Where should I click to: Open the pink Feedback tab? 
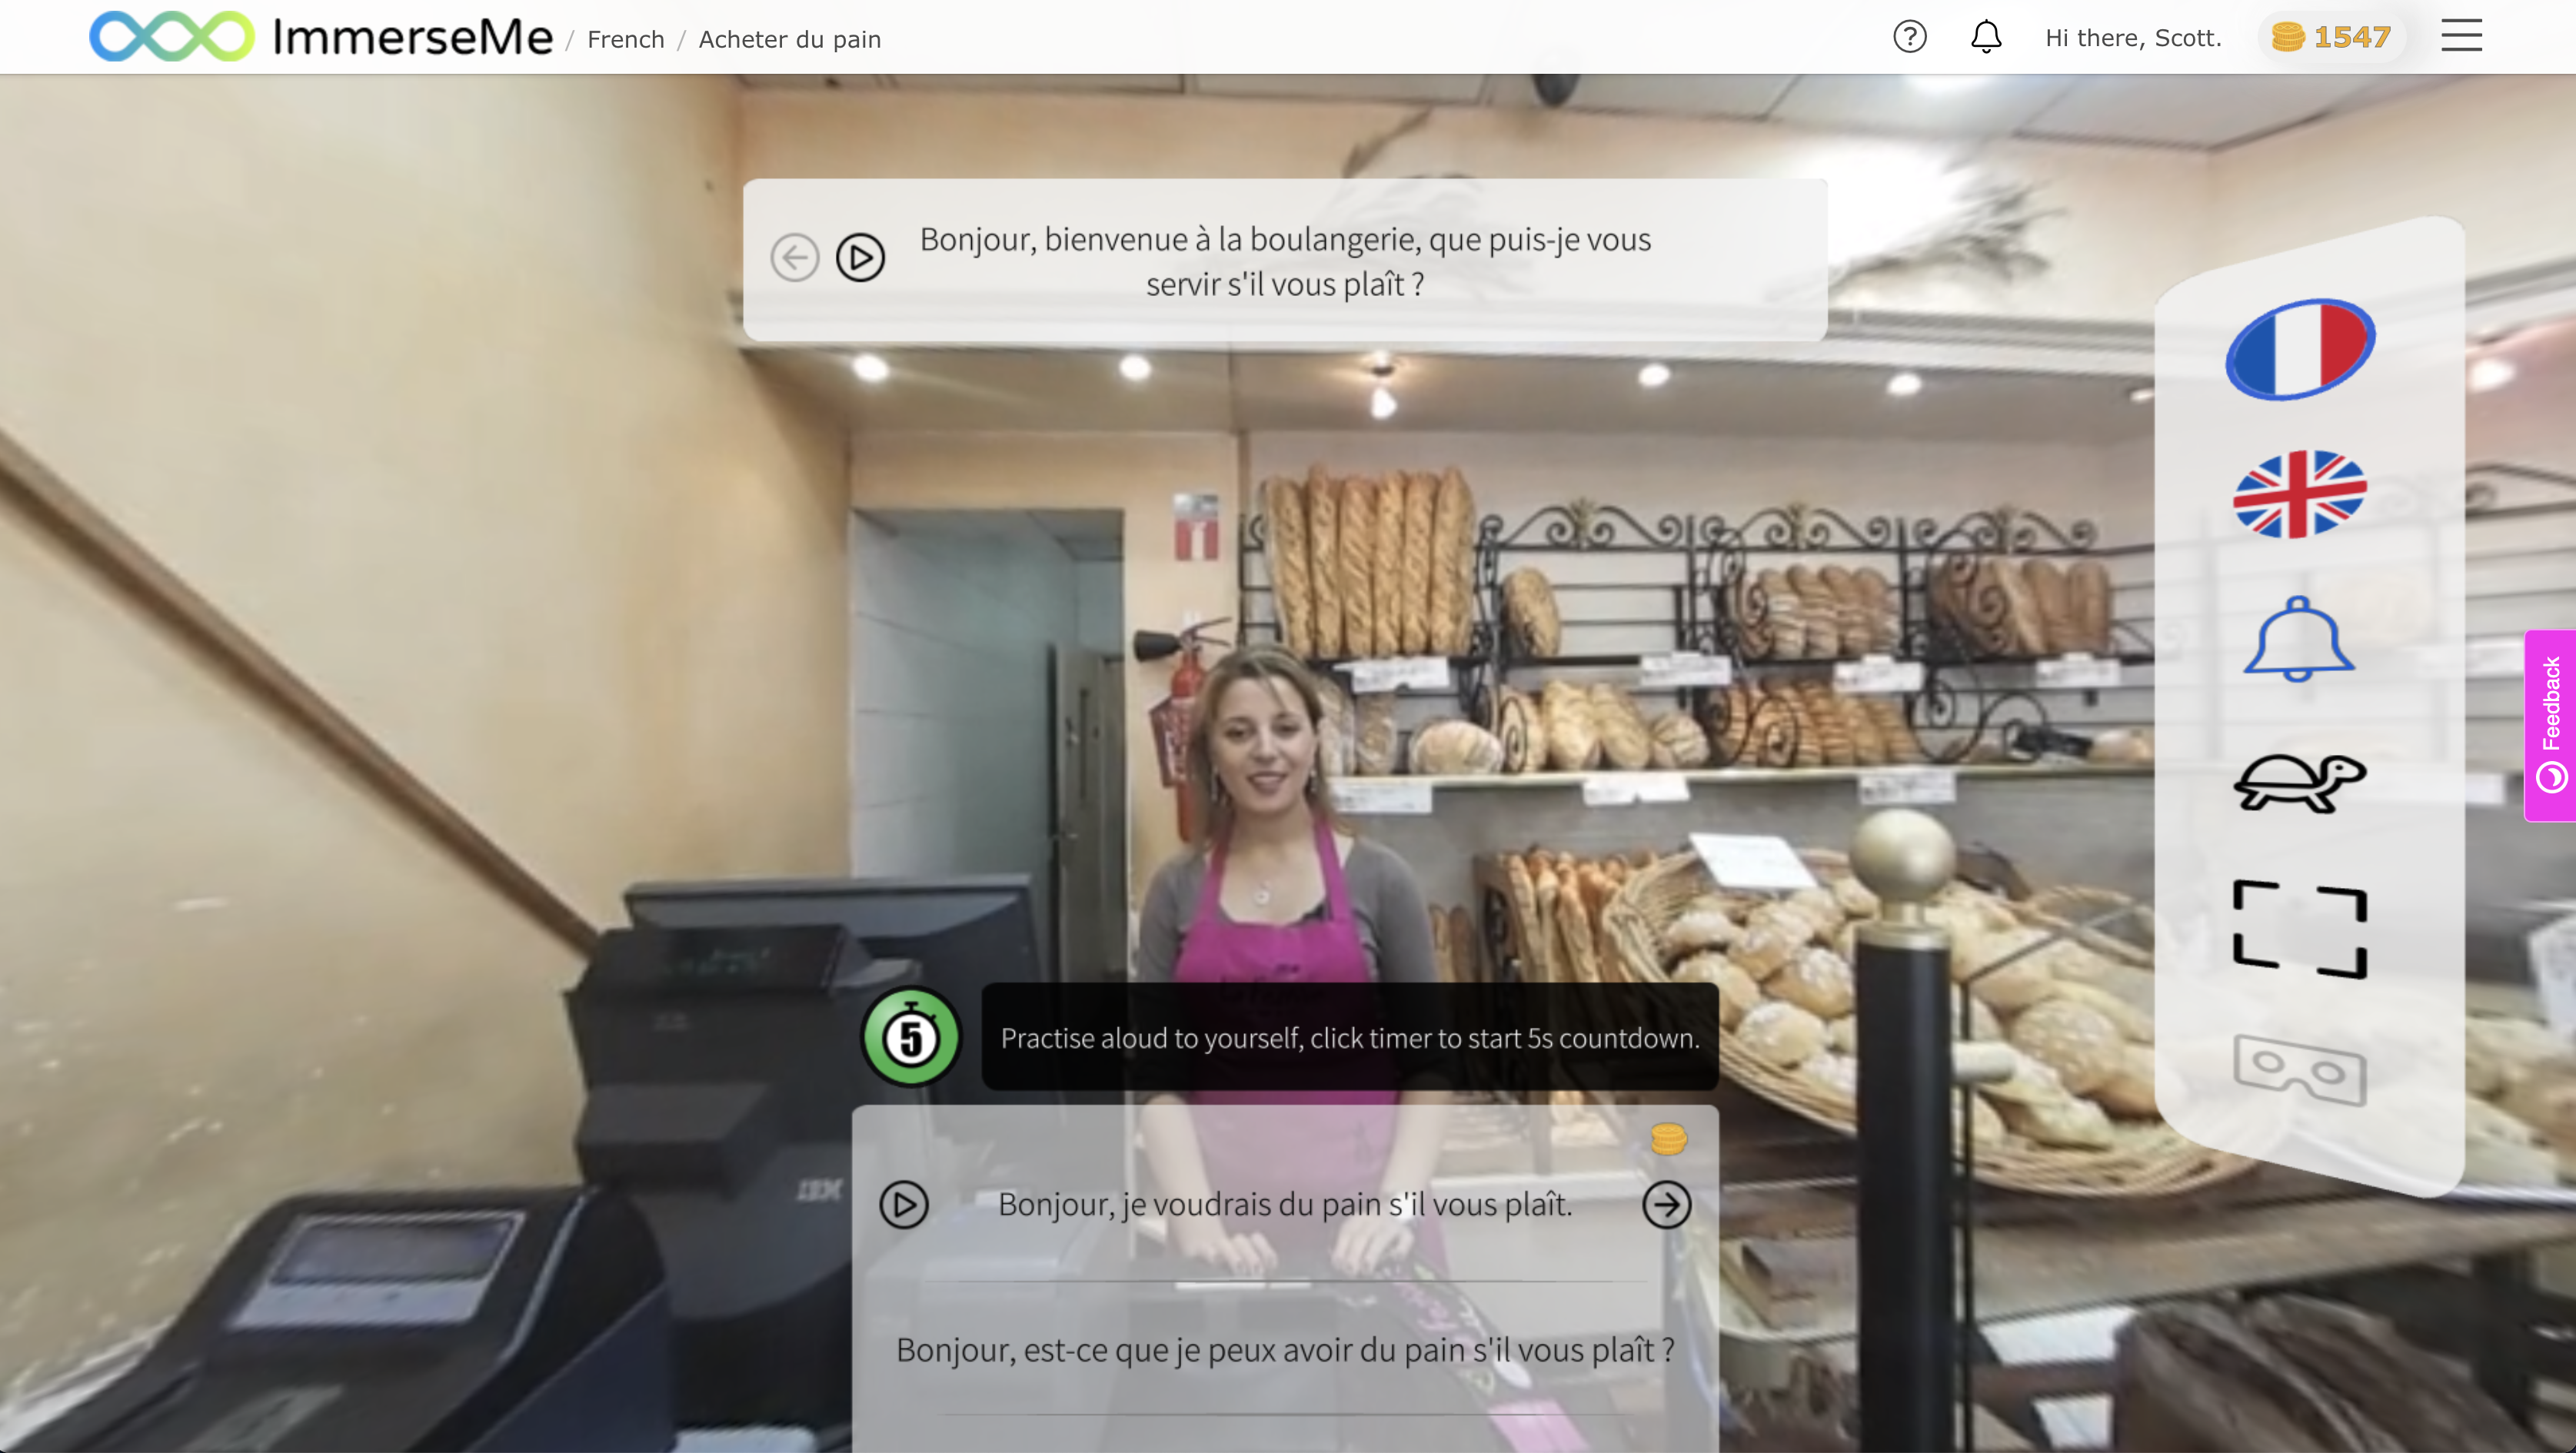[x=2550, y=725]
